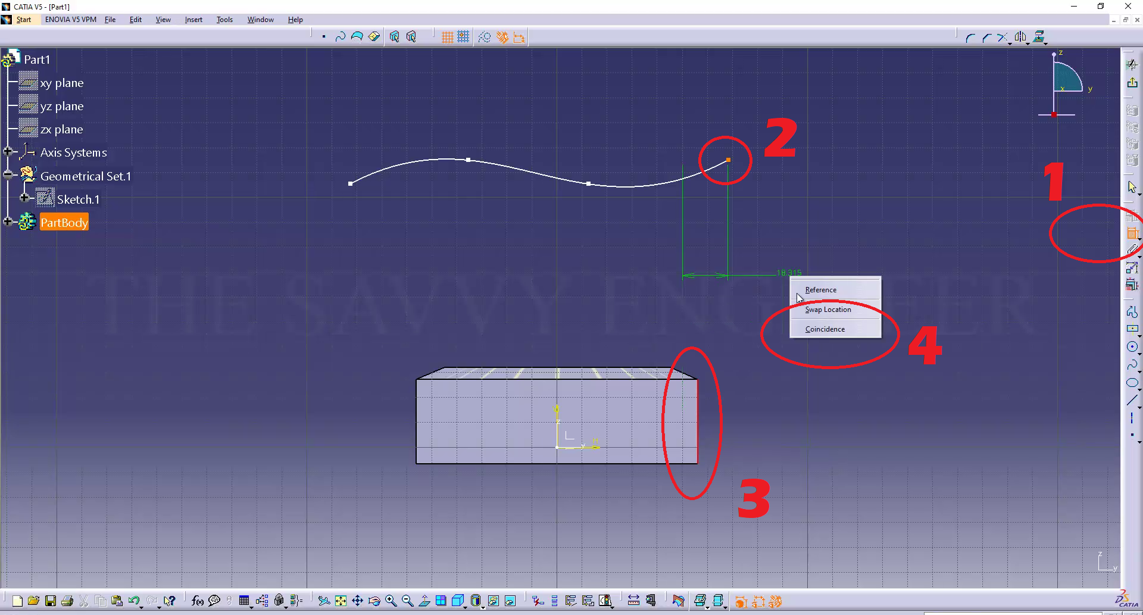Click the Fit All In icon
The width and height of the screenshot is (1143, 615).
tap(341, 601)
